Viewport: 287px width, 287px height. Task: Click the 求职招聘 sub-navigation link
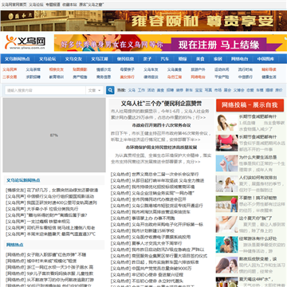click(x=33, y=77)
